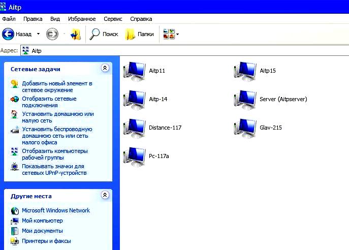Click the address bar field showing Aitp
349x250 pixels.
pyautogui.click(x=185, y=50)
